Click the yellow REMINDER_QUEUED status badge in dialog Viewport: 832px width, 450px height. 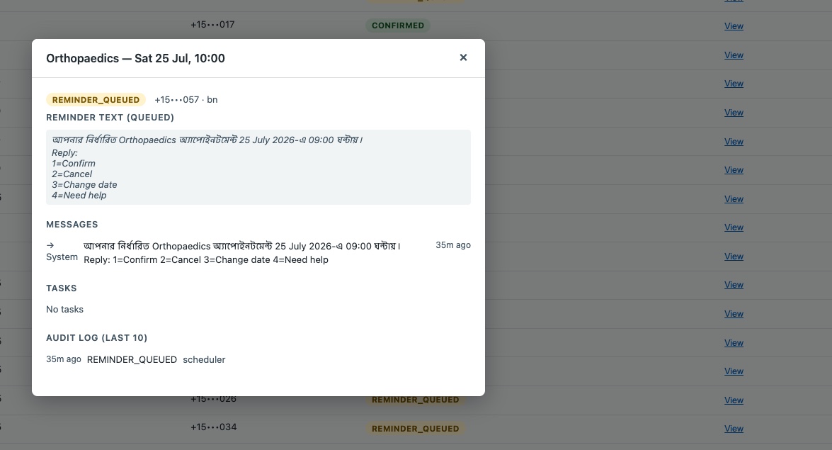tap(96, 100)
